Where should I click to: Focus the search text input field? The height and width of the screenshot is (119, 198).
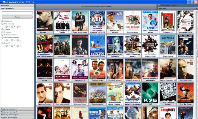[17, 13]
